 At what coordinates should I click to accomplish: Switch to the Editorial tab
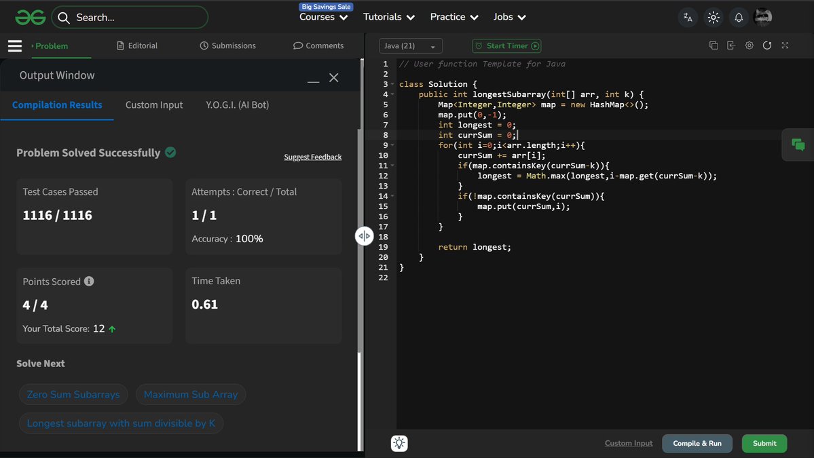[137, 45]
